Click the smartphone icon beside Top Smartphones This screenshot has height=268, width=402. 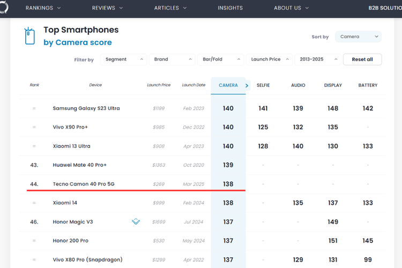click(x=29, y=36)
